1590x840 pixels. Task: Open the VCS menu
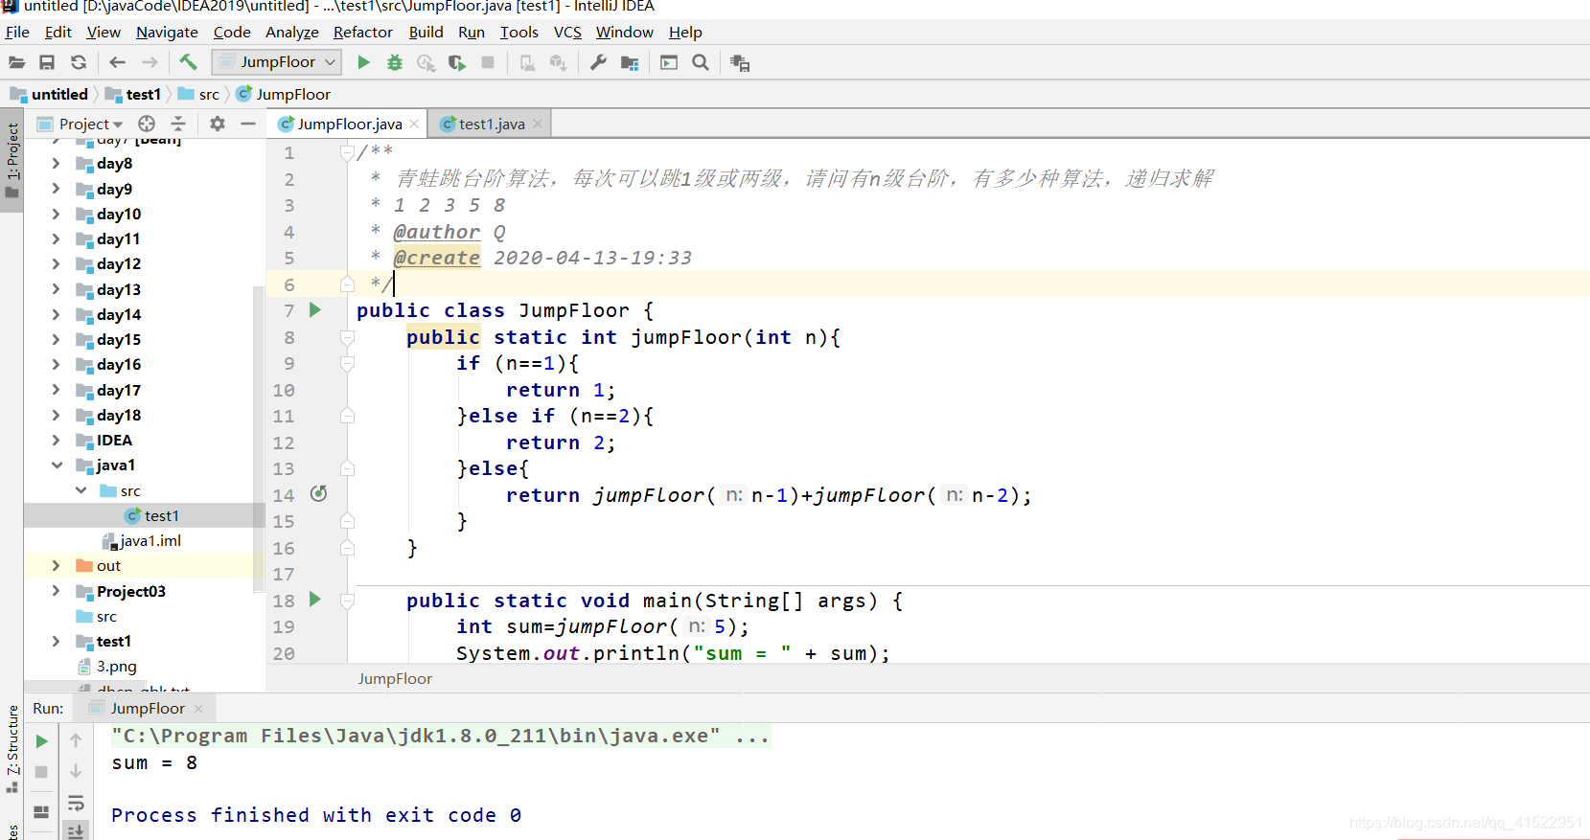tap(567, 32)
